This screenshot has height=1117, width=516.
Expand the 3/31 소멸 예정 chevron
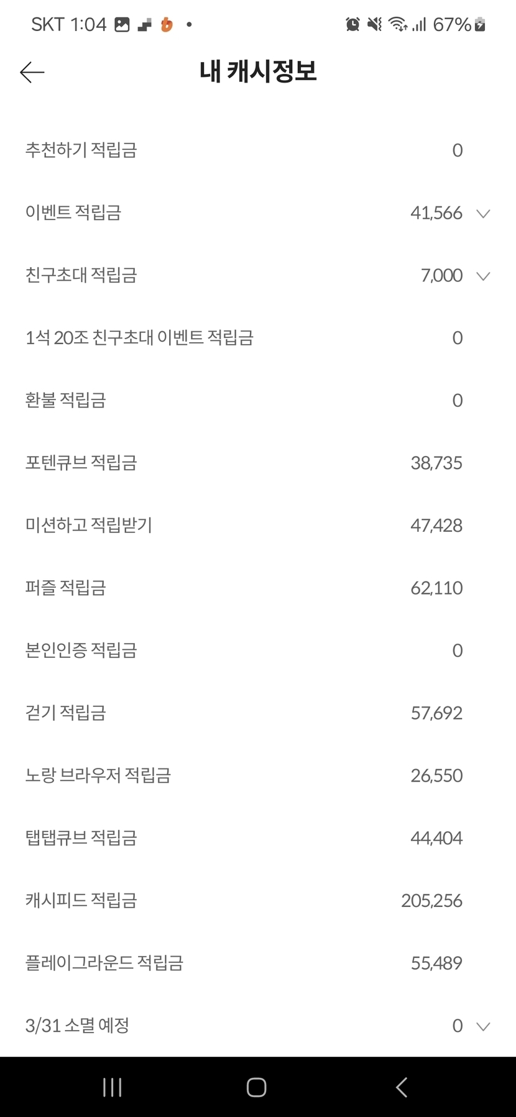pyautogui.click(x=483, y=1026)
